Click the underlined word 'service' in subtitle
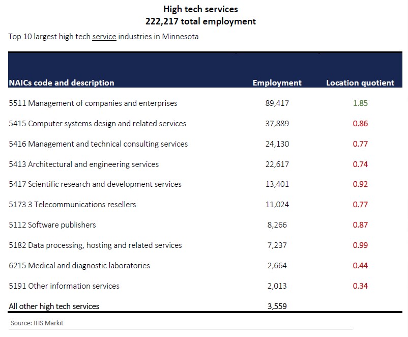 pos(104,37)
